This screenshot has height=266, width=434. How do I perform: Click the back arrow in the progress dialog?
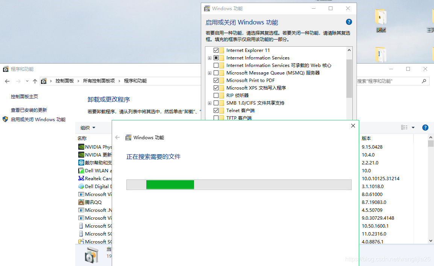117,137
